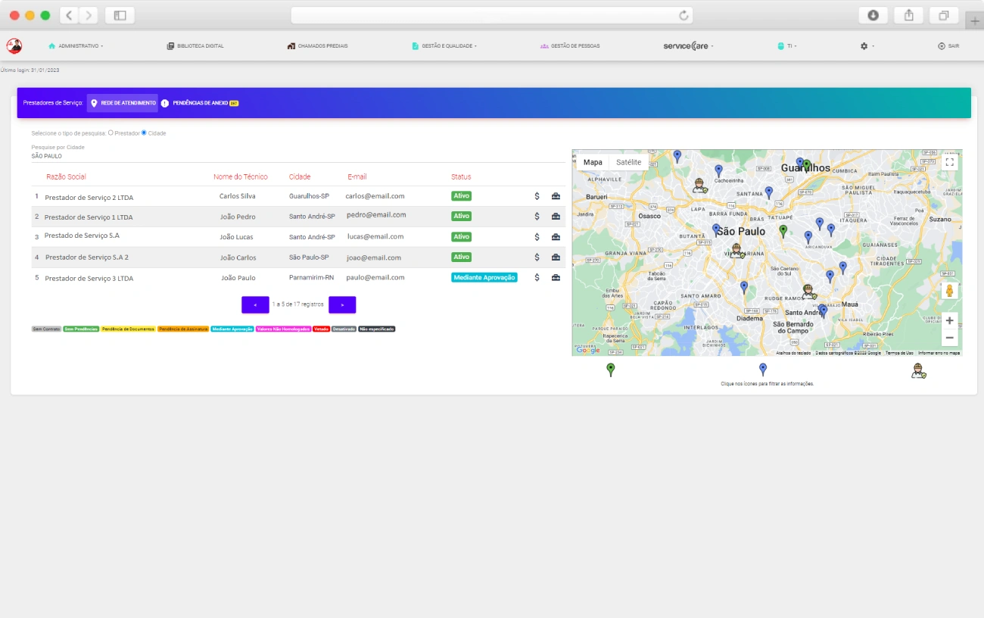
Task: Select the Cidade search type radio
Action: coord(145,133)
